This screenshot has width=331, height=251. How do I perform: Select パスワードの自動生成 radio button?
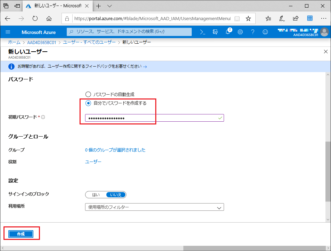88,94
